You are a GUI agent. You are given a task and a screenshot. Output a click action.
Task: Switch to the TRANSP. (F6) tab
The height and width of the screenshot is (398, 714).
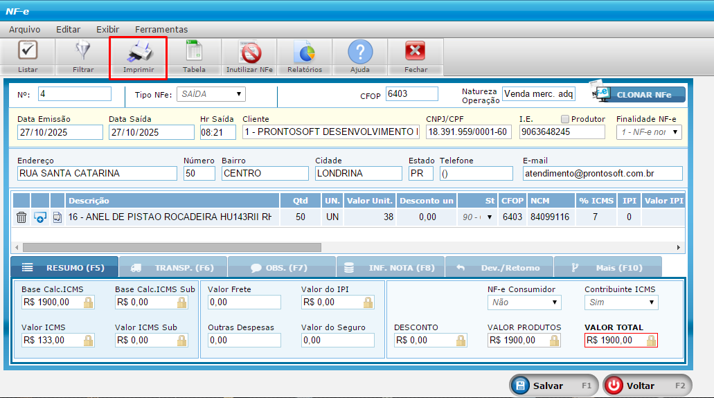[x=173, y=267]
